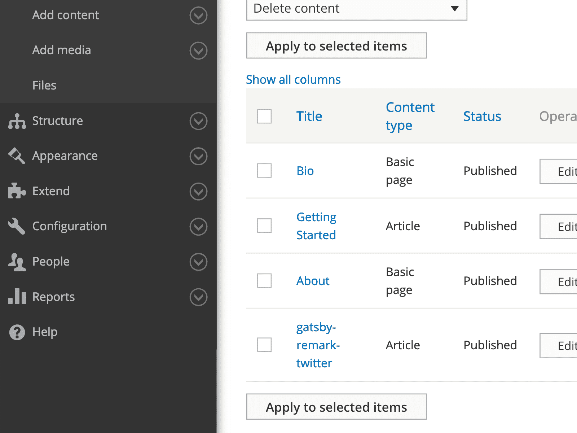Check the Getting Started row checkbox
Viewport: 577px width, 433px height.
264,226
